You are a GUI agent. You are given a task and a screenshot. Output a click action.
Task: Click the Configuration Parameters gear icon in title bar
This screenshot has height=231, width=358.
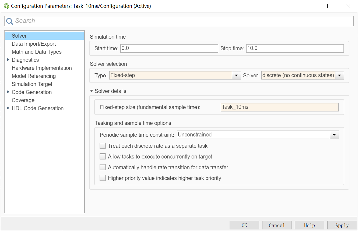pos(6,6)
